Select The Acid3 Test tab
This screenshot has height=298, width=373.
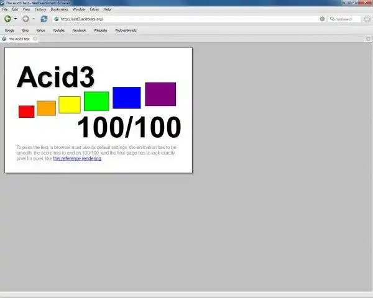(19, 39)
